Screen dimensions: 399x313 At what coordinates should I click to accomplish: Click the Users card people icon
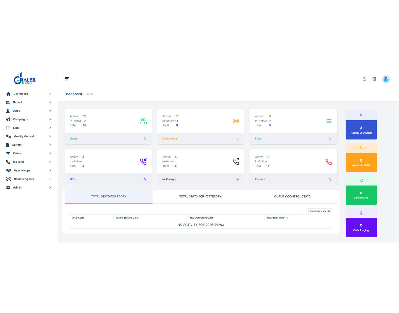(143, 121)
